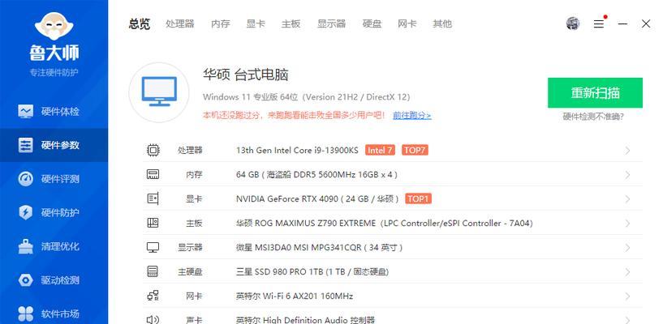The image size is (663, 324).
Task: Switch to the 主板 tab
Action: coord(291,23)
